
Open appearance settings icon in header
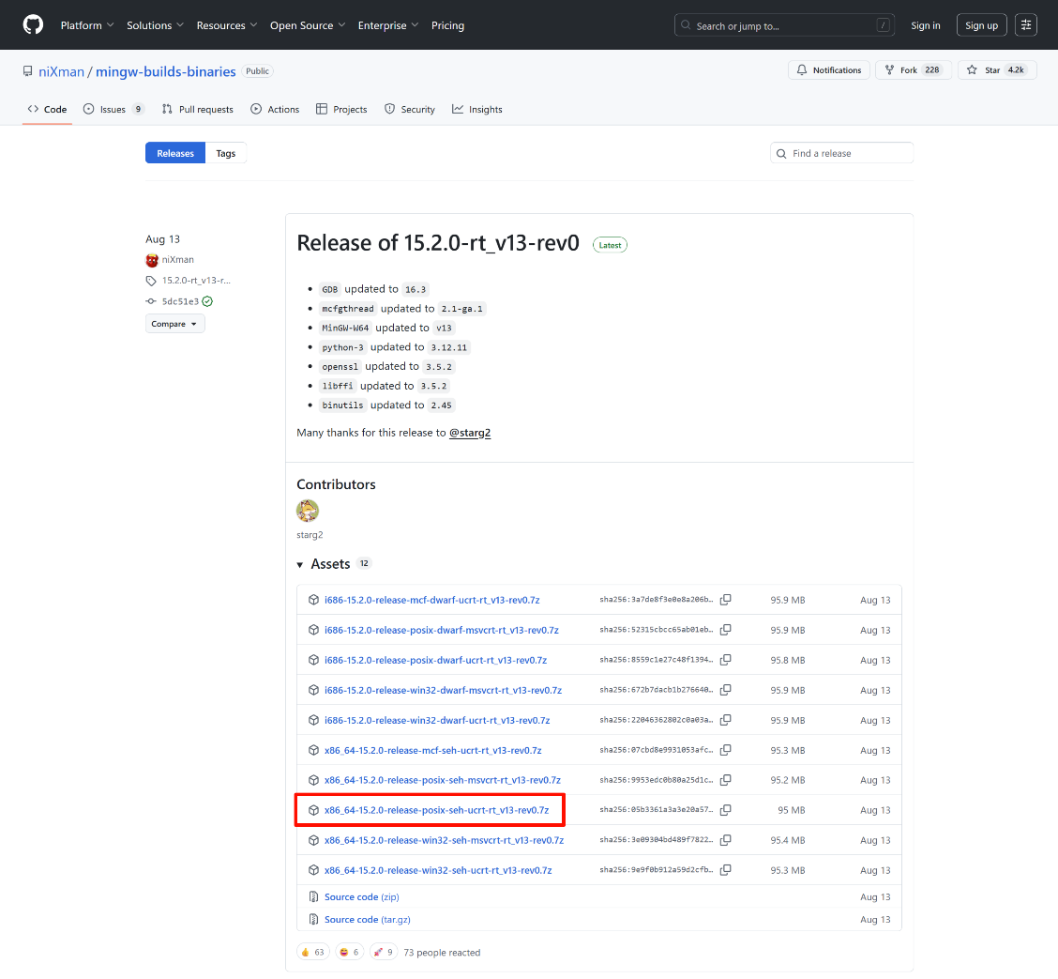pos(1025,25)
